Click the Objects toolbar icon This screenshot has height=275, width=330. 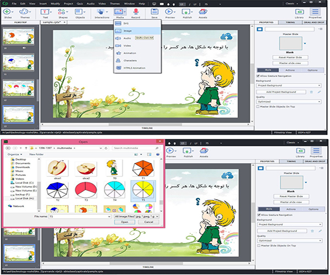pyautogui.click(x=80, y=12)
